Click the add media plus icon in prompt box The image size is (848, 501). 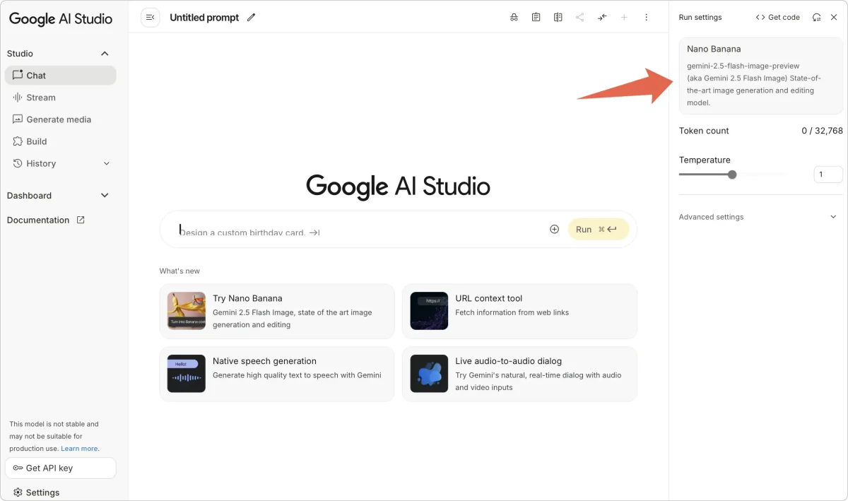pos(554,229)
